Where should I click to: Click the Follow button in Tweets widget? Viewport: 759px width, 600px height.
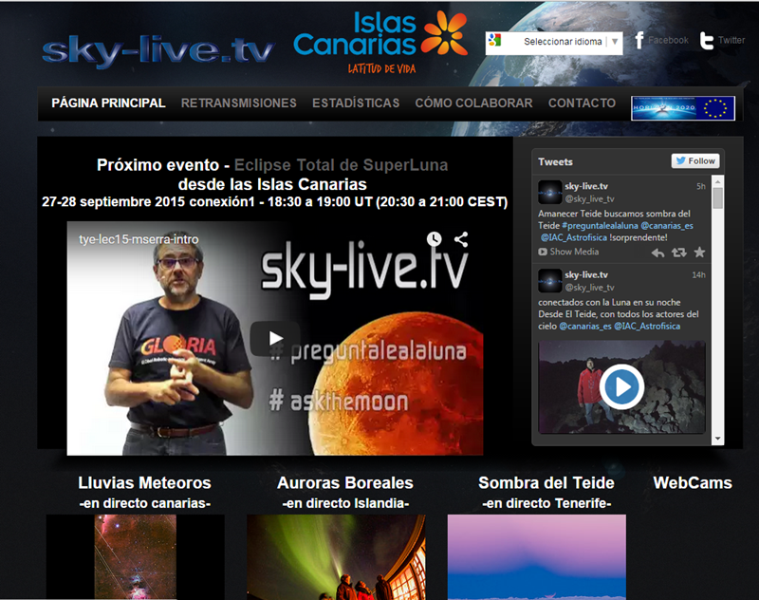click(x=695, y=160)
